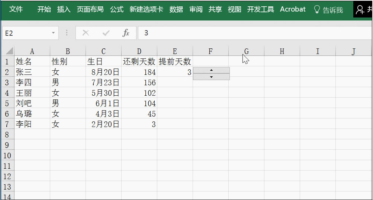The image size is (373, 200).
Task: Select cell with name 李四
Action: coord(32,82)
